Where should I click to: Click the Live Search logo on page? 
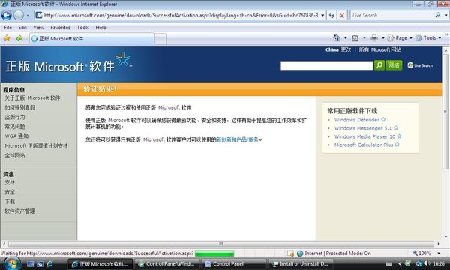420,65
